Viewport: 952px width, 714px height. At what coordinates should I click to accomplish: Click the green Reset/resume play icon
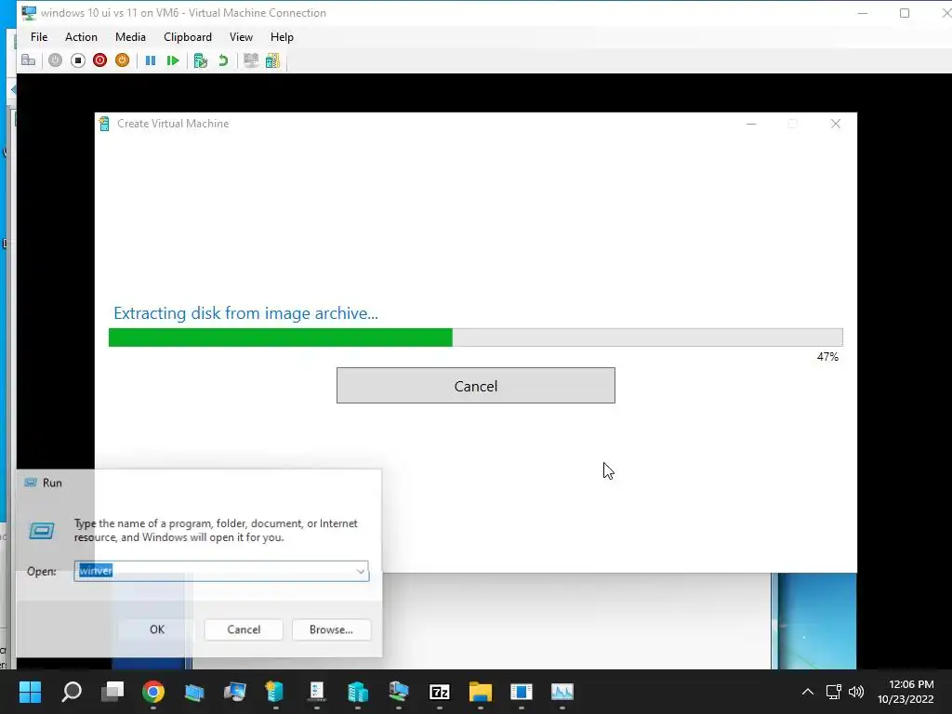coord(173,60)
